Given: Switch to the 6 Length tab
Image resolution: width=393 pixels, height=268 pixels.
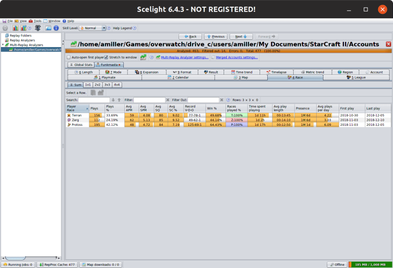Looking at the screenshot, I should pos(83,72).
